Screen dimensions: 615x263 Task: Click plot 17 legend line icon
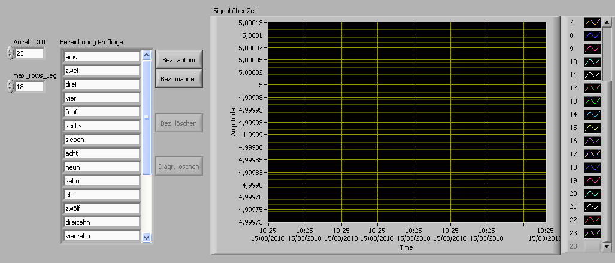(x=592, y=154)
